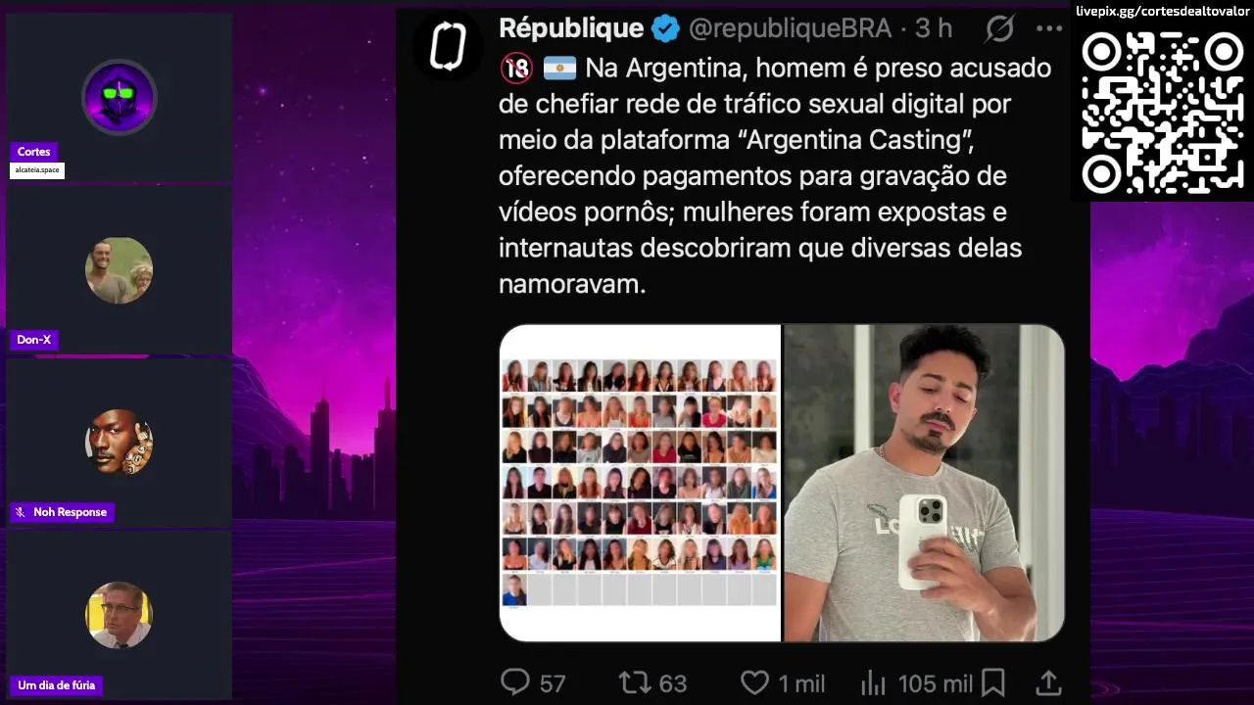Viewport: 1254px width, 705px height.
Task: Select the Cortes participant avatar
Action: point(119,97)
